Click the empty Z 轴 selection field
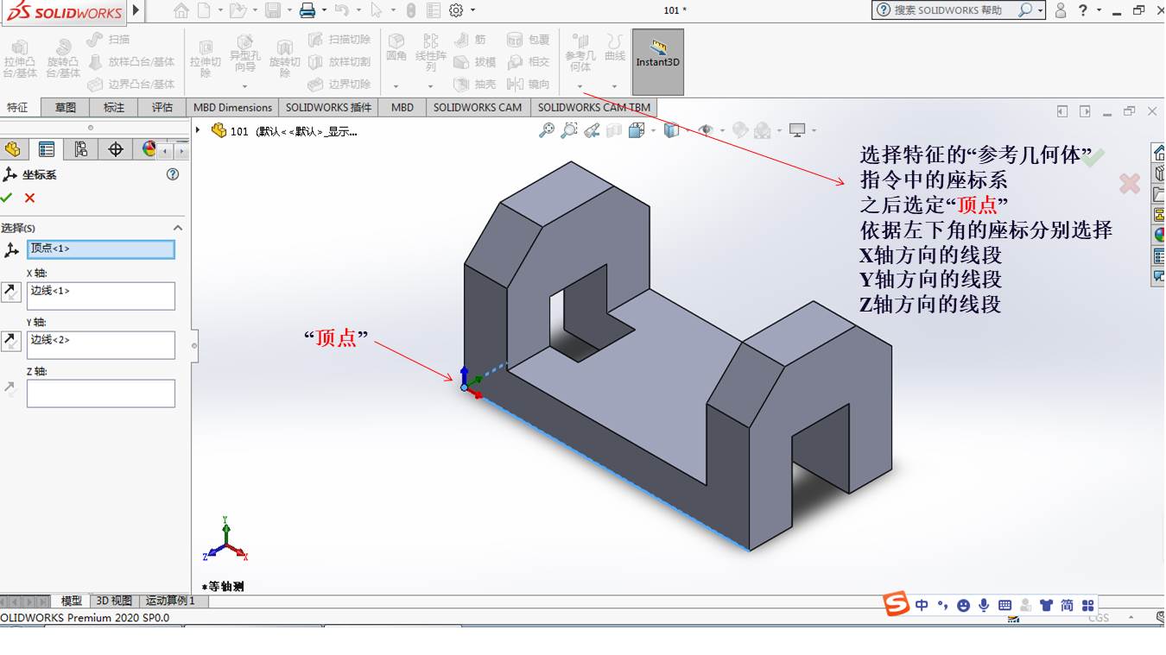Image resolution: width=1166 pixels, height=655 pixels. (x=101, y=394)
